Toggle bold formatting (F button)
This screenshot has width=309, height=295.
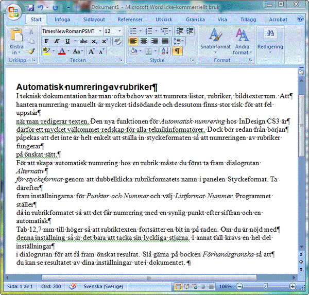coord(46,41)
